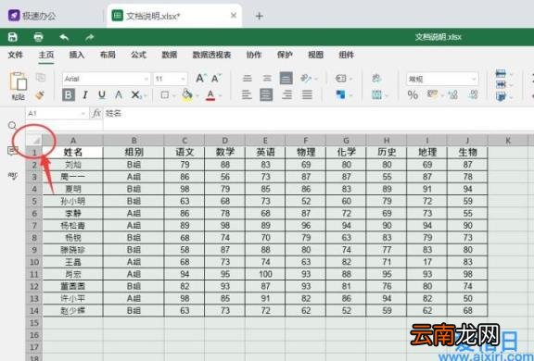The image size is (534, 361).
Task: Open a new tab with the plus button
Action: pos(260,16)
